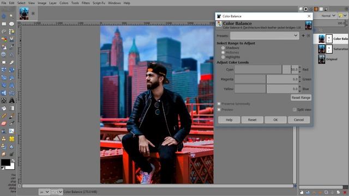Open the Colors menu
Viewport: 349px width, 196px height.
pos(64,3)
